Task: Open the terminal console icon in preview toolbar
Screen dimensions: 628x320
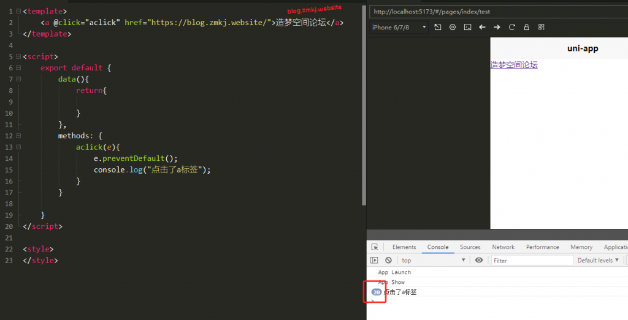Action: [x=467, y=28]
